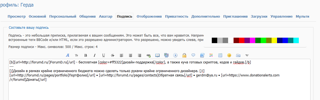Pick the maroon color swatch
This screenshot has width=320, height=100.
[236, 40]
